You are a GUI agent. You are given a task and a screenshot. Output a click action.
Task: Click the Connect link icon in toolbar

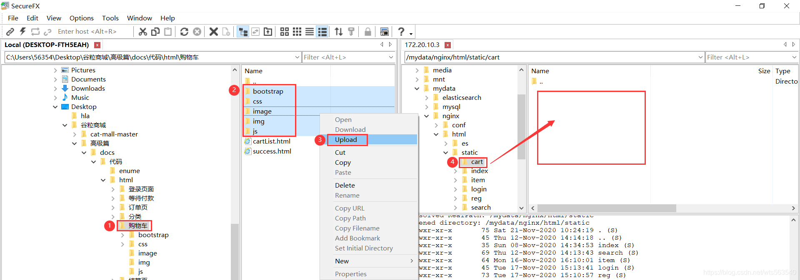point(10,32)
